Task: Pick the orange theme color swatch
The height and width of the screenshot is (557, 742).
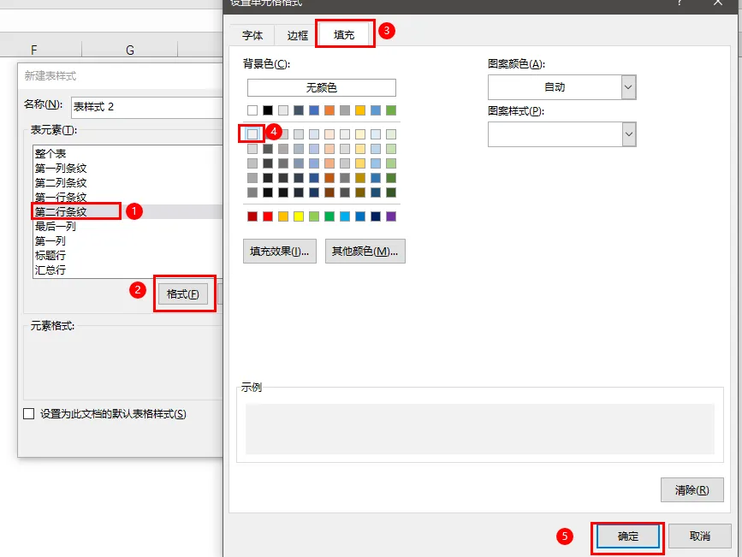Action: click(x=329, y=110)
